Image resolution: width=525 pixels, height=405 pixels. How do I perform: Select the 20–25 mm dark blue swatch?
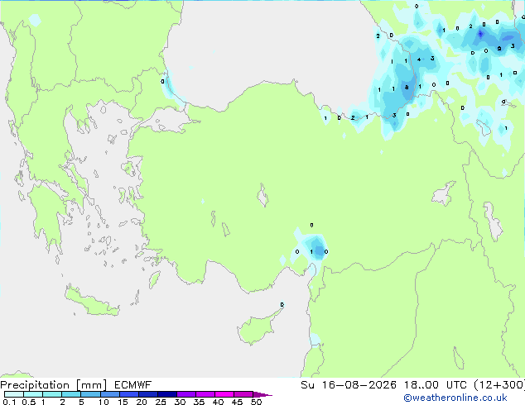148,394
